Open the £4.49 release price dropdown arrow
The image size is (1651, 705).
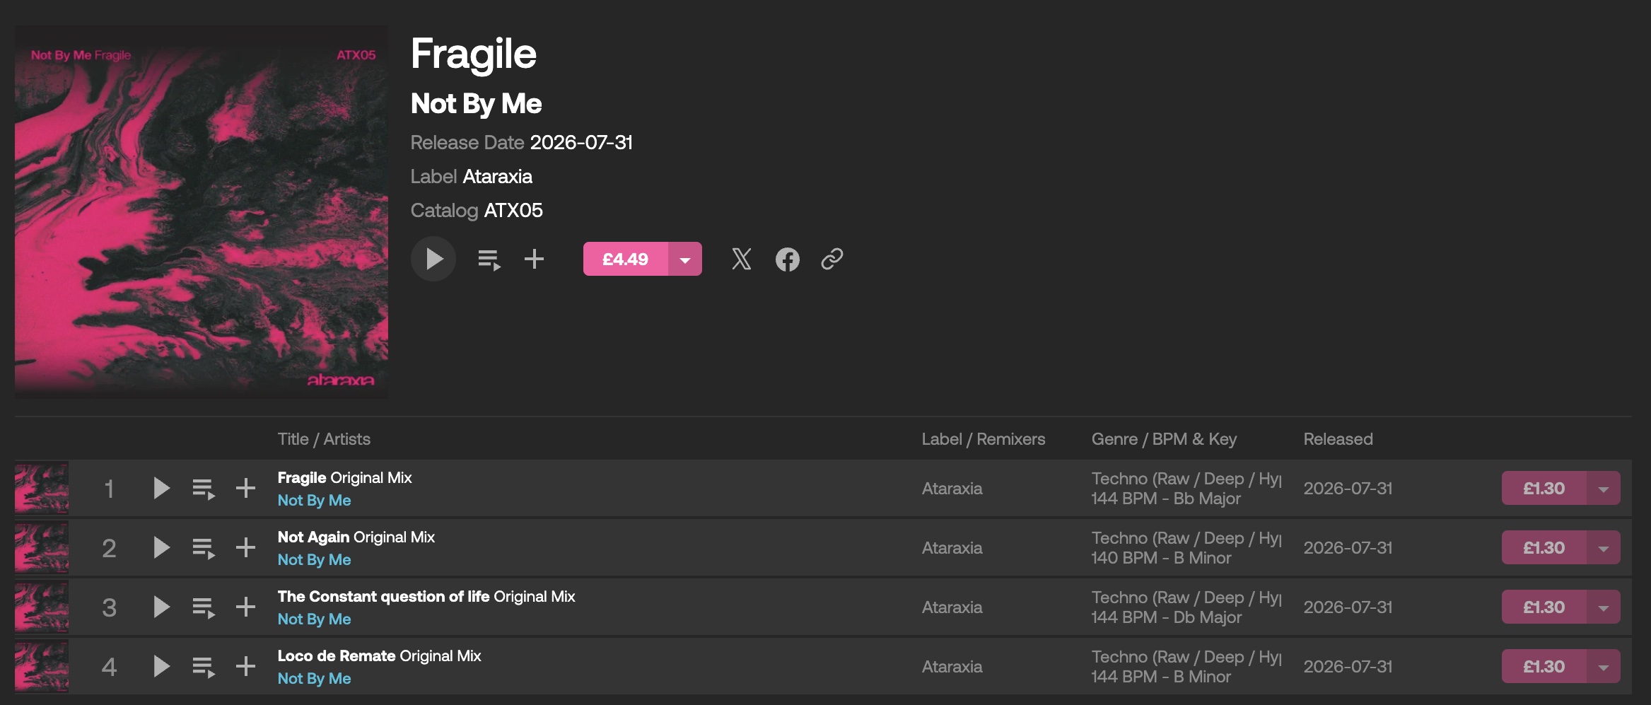click(685, 259)
